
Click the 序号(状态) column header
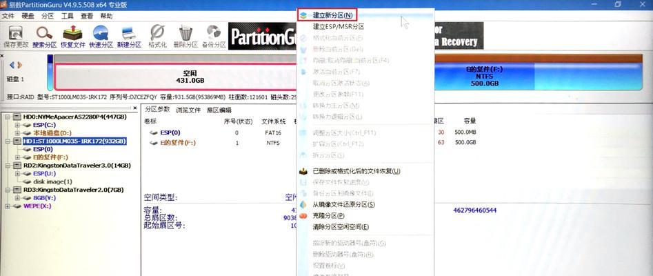[238, 121]
